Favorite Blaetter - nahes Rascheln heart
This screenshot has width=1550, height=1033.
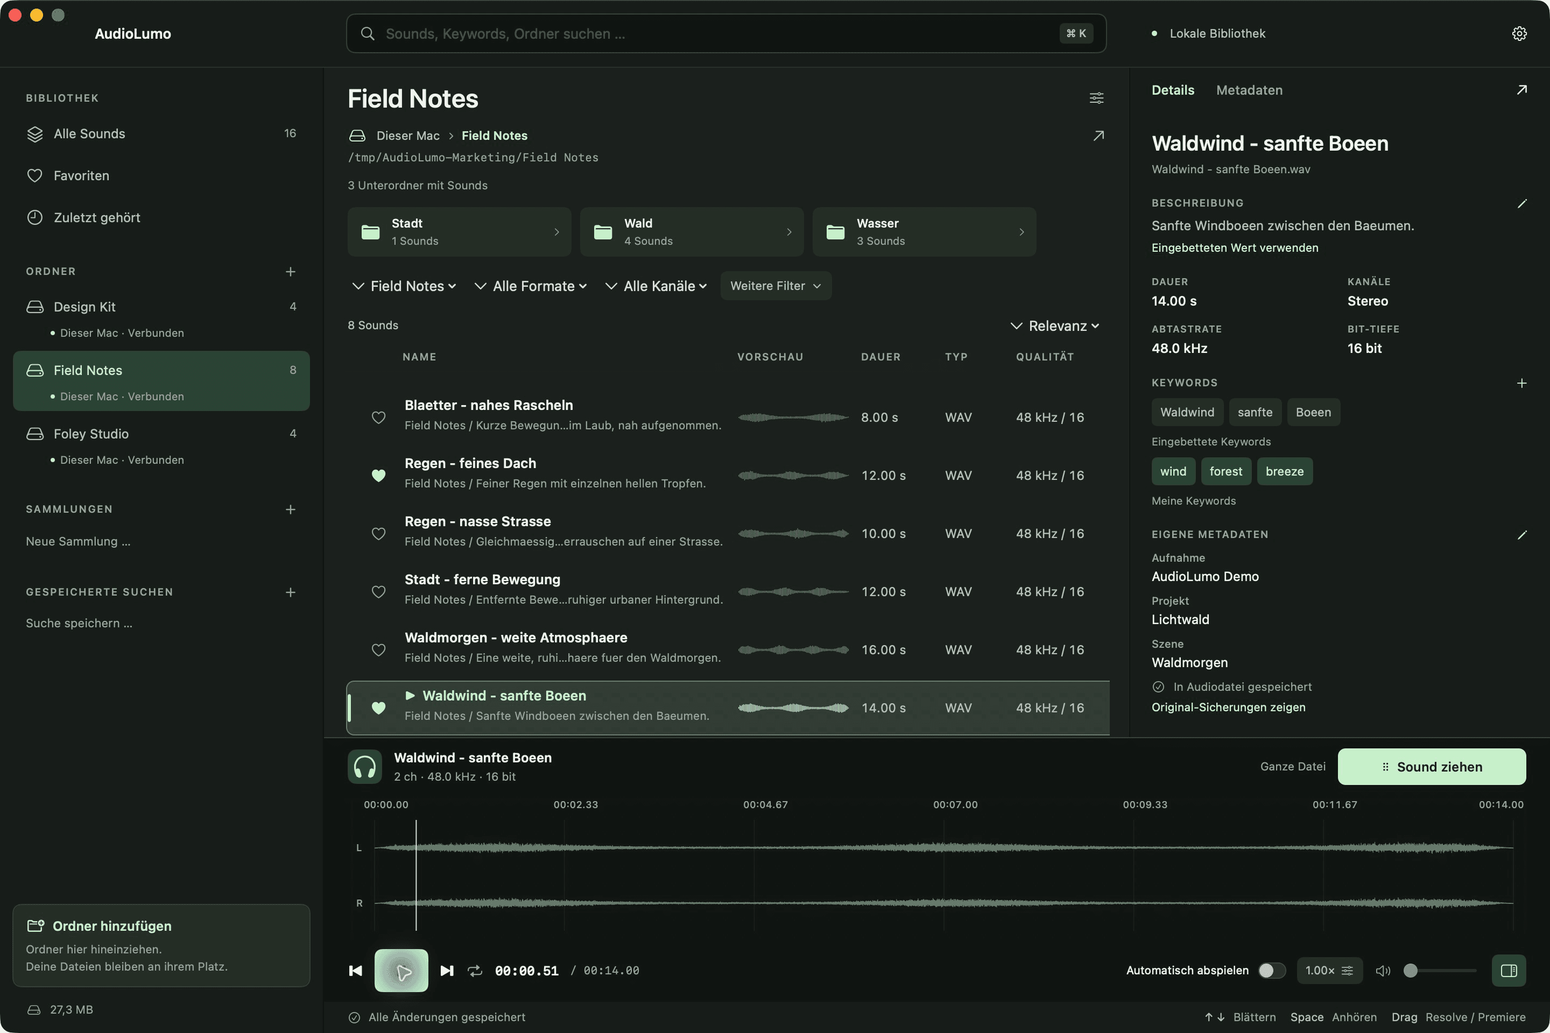click(378, 418)
